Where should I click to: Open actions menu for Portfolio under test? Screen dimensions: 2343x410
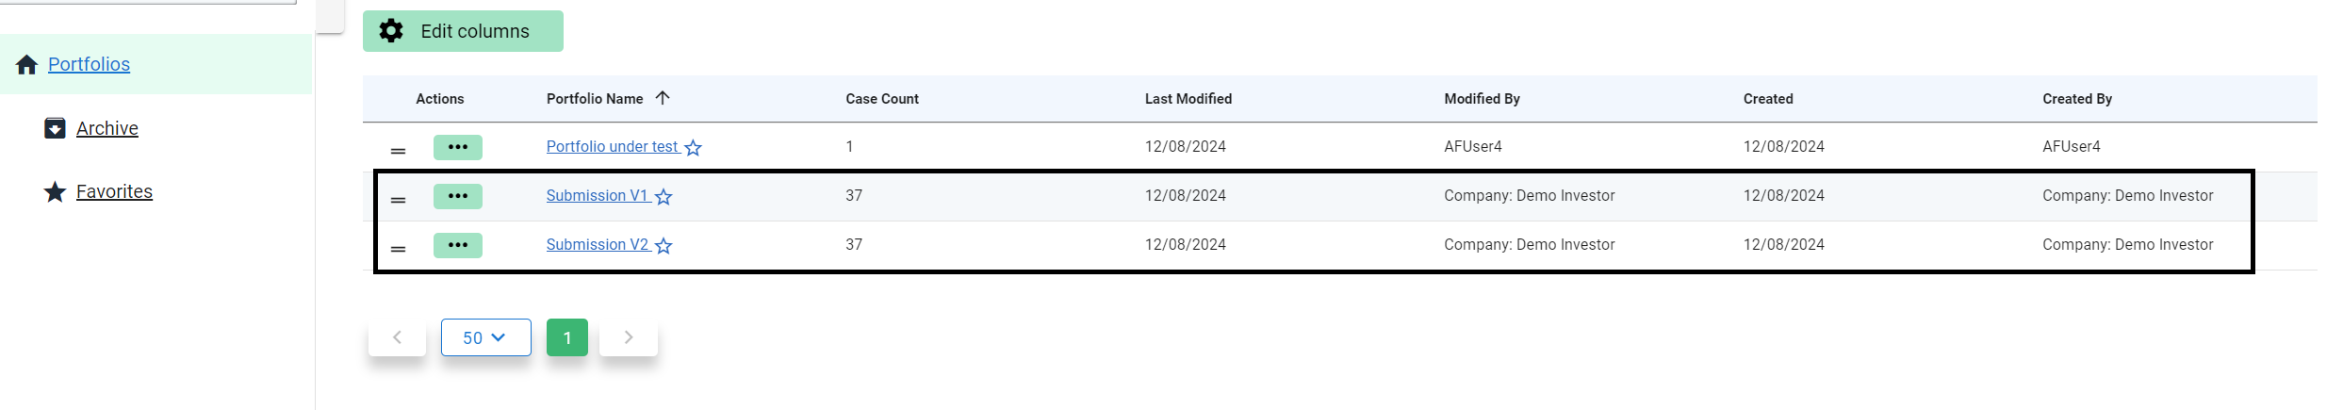pos(458,147)
